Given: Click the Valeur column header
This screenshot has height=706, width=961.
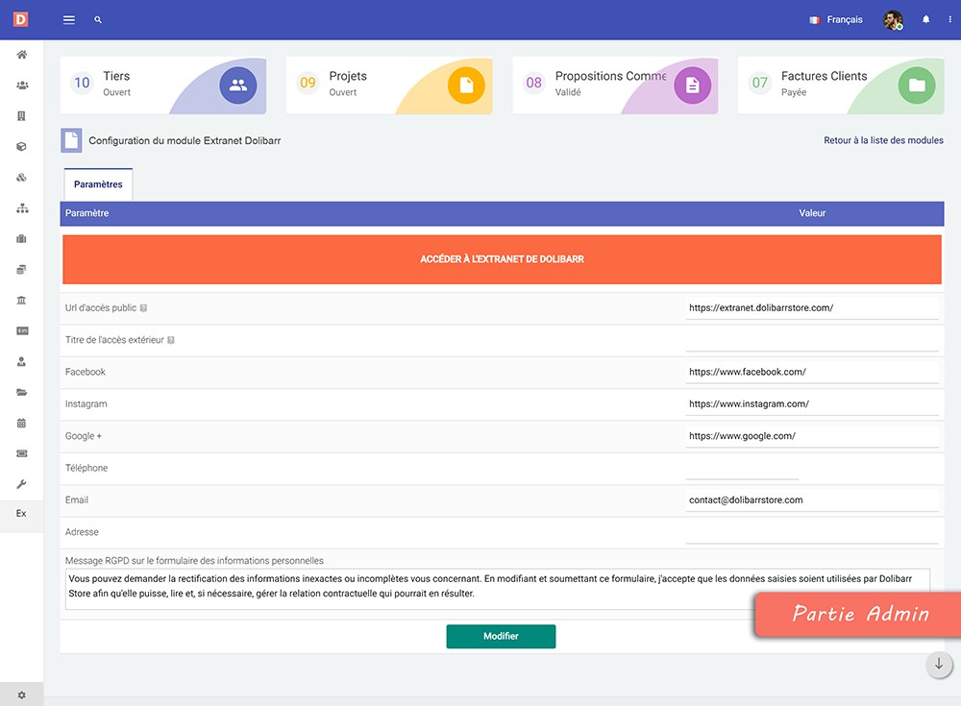Looking at the screenshot, I should [812, 213].
